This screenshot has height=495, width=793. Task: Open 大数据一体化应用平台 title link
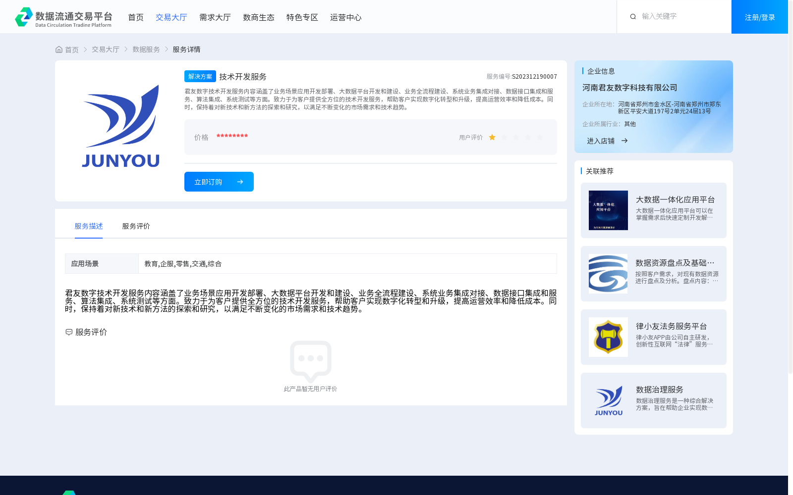point(675,199)
